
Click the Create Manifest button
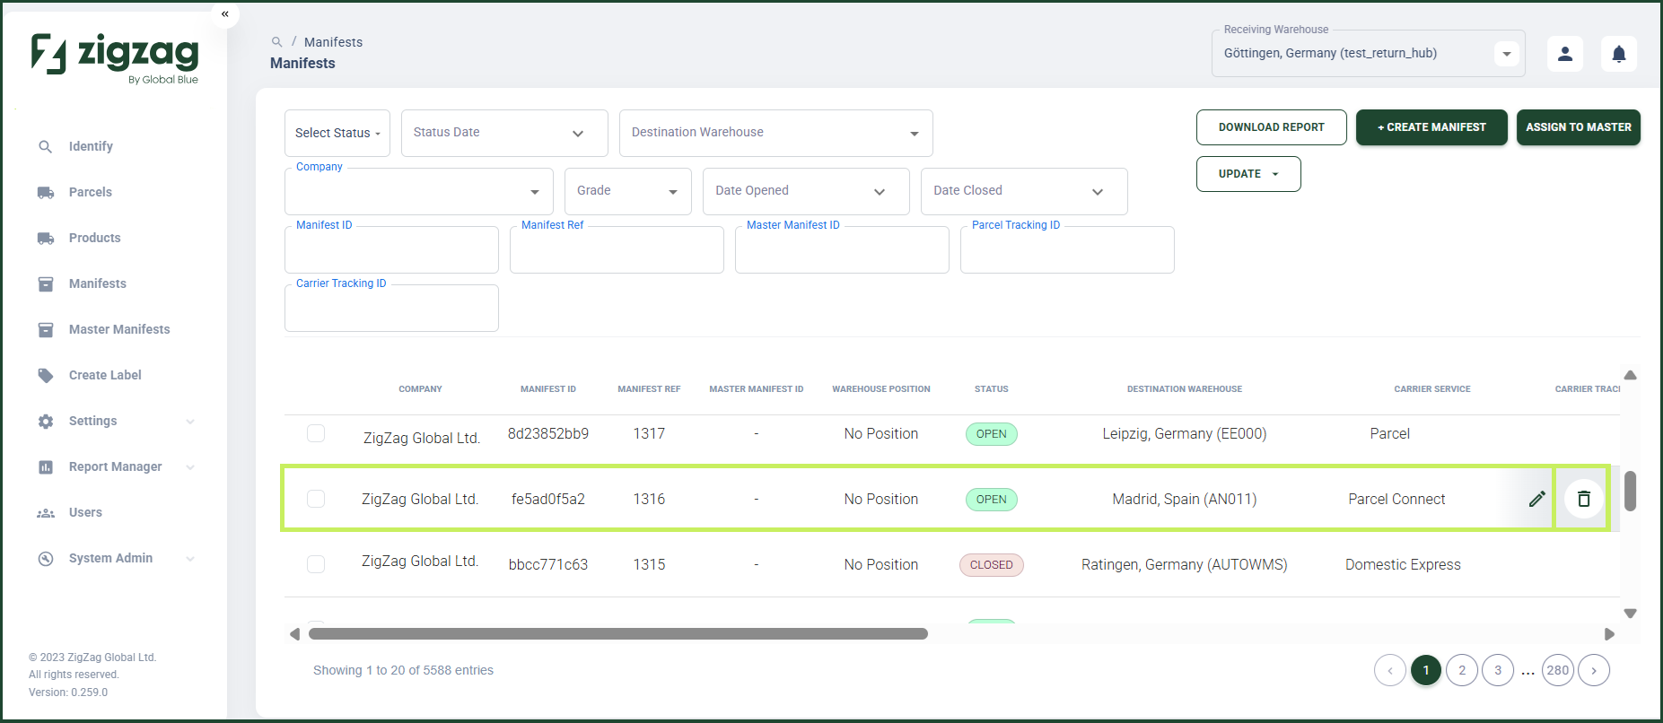tap(1431, 127)
